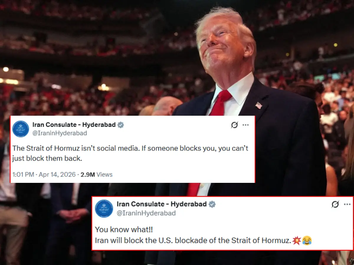Open Grok explain icon on lower tweet
The image size is (354, 265).
click(335, 204)
